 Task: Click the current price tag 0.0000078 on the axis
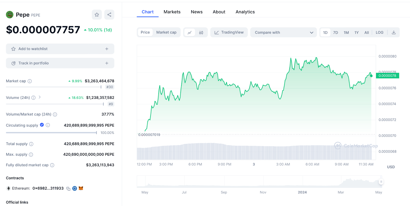pyautogui.click(x=387, y=76)
